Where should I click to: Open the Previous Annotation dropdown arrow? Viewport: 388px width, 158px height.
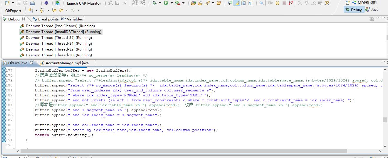tap(48, 10)
